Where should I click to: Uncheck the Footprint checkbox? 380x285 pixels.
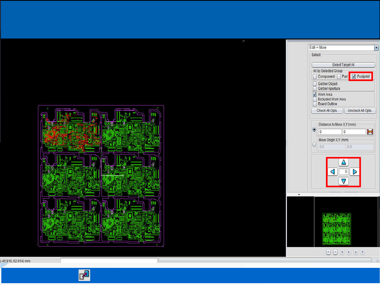[354, 76]
